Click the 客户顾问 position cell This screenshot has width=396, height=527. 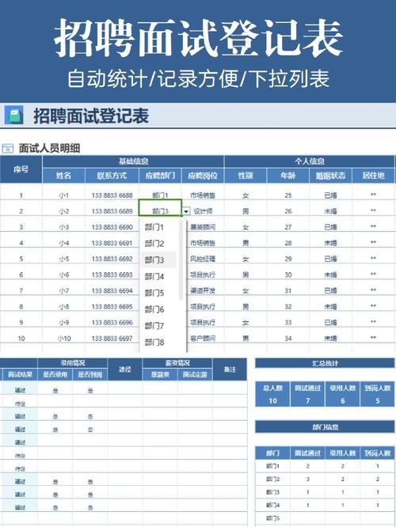tap(203, 339)
